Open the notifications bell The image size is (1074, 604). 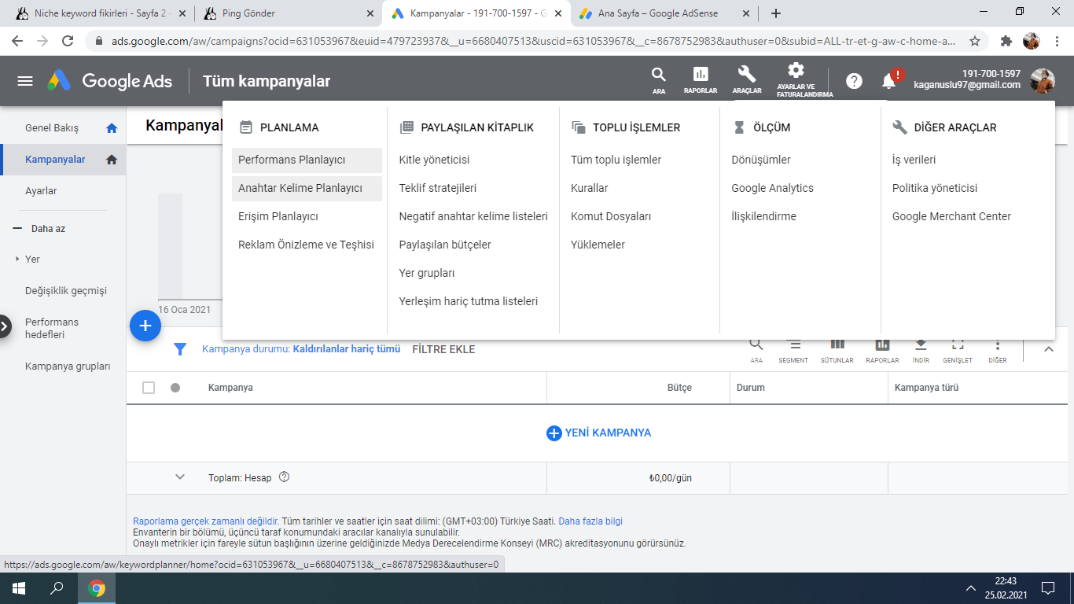[x=889, y=81]
